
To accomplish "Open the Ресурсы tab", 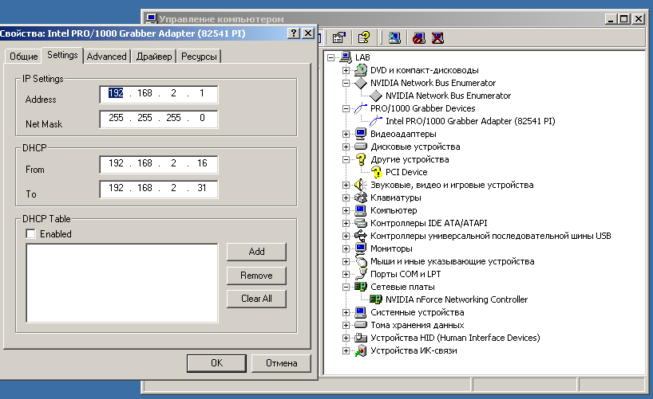I will [x=199, y=57].
